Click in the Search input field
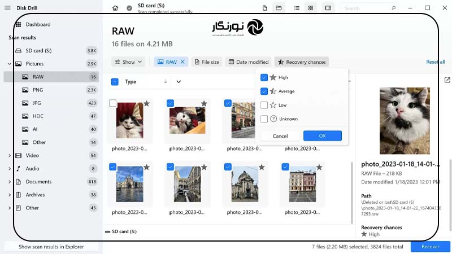The height and width of the screenshot is (254, 452). point(369,8)
